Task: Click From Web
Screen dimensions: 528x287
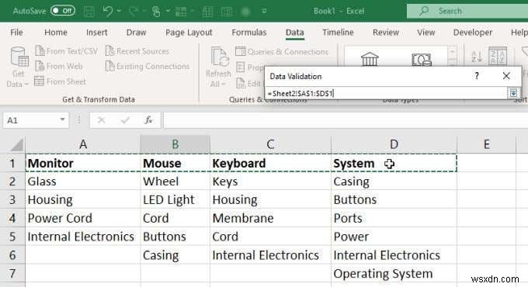Action: point(59,66)
